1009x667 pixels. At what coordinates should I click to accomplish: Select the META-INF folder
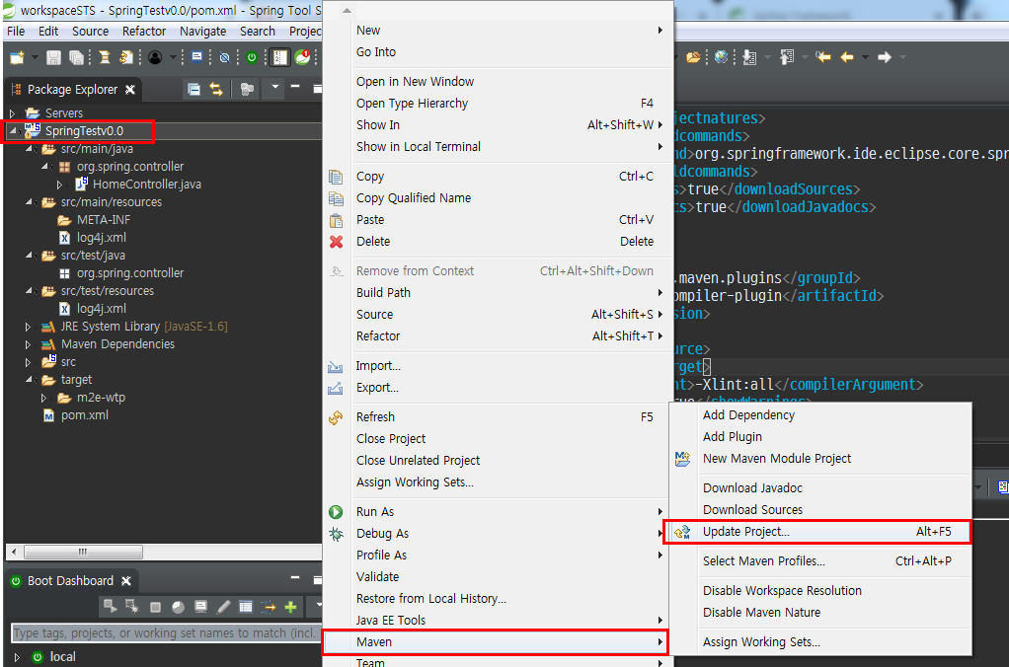tap(103, 220)
